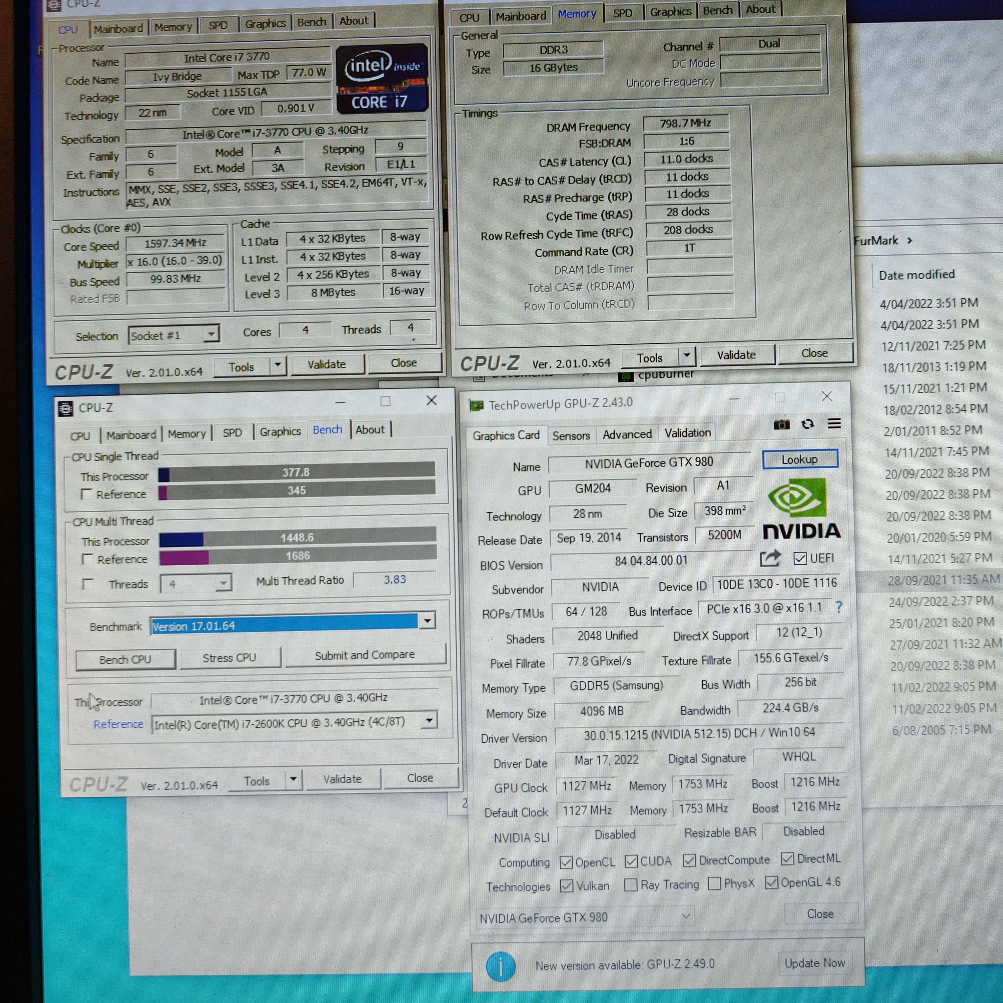Click the NVIDIA logo in GPU-Z

(x=802, y=509)
